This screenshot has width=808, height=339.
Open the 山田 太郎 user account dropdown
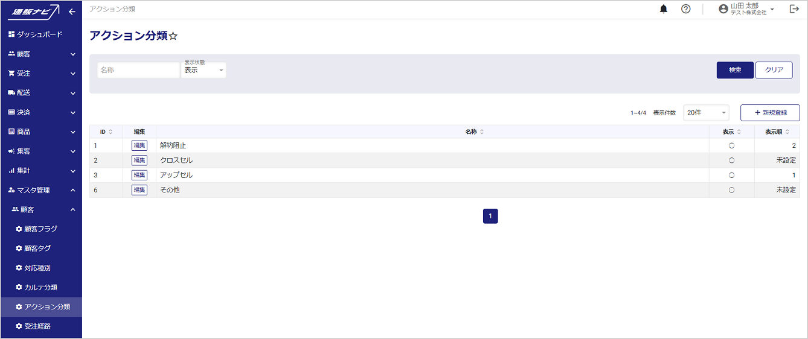coord(746,9)
